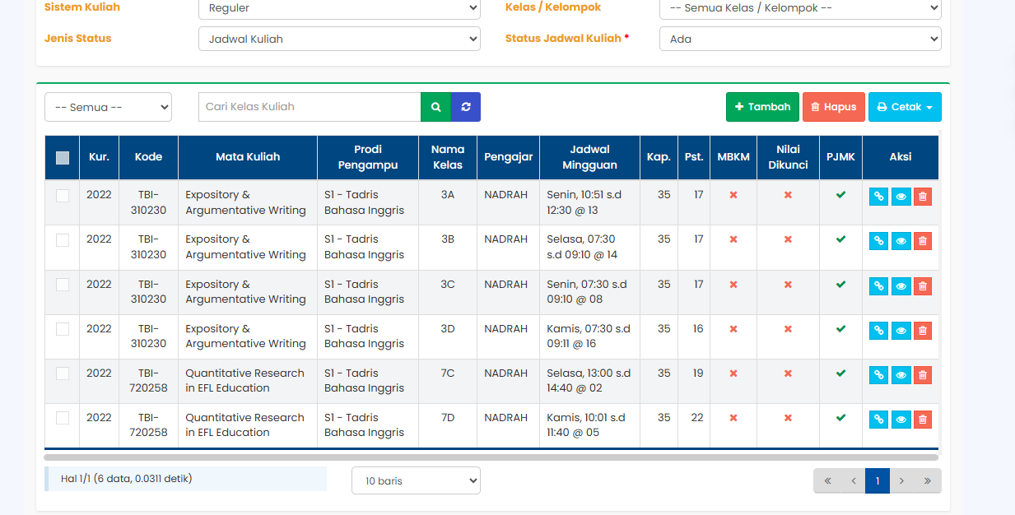1015x515 pixels.
Task: Delete class 3C using trash icon
Action: coord(922,285)
